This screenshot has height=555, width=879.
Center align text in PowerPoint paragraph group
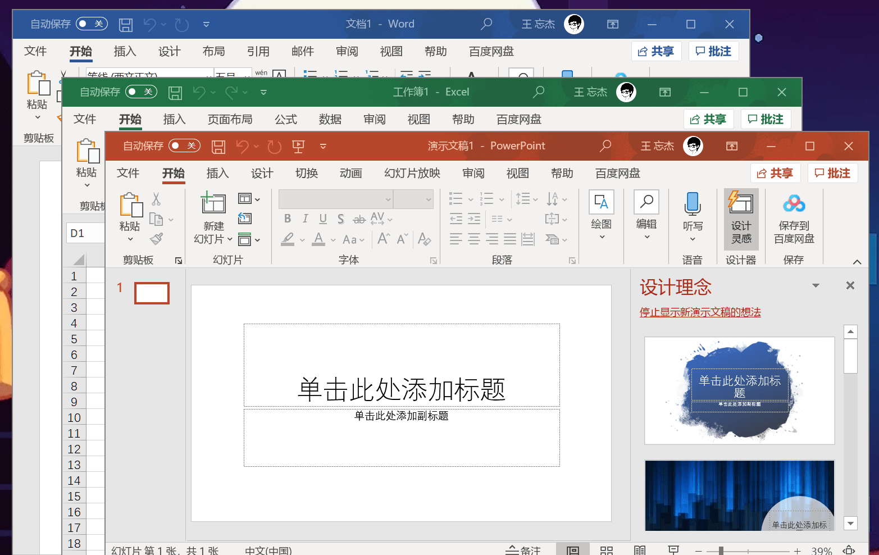[474, 239]
